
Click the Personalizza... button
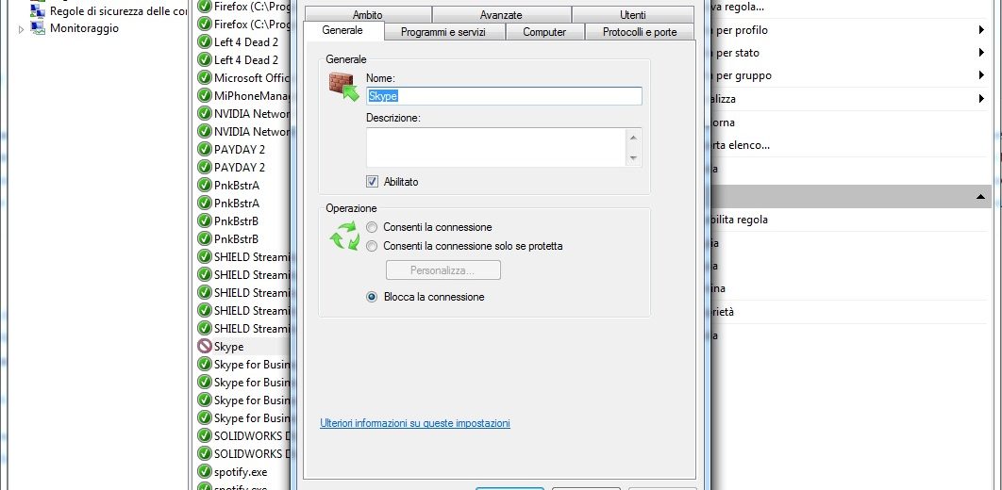coord(443,269)
